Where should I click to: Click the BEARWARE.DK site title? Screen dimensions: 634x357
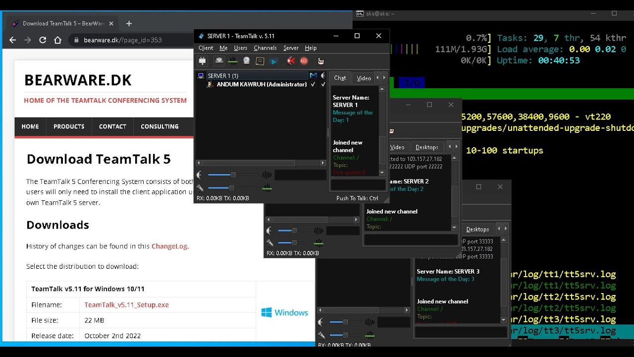pyautogui.click(x=78, y=80)
